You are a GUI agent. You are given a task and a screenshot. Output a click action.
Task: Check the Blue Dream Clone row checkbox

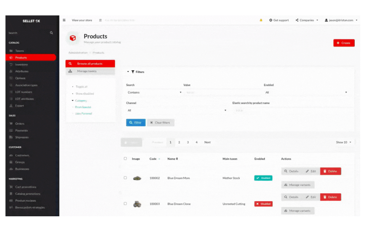coord(125,203)
